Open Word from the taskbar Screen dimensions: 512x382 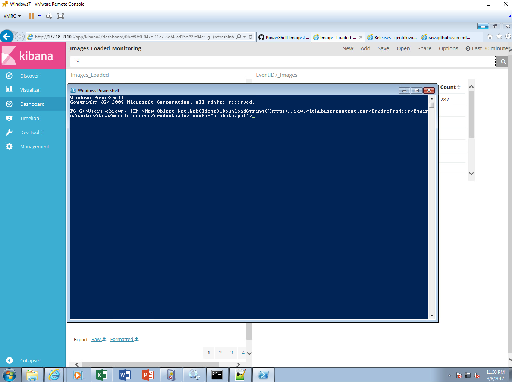tap(125, 375)
